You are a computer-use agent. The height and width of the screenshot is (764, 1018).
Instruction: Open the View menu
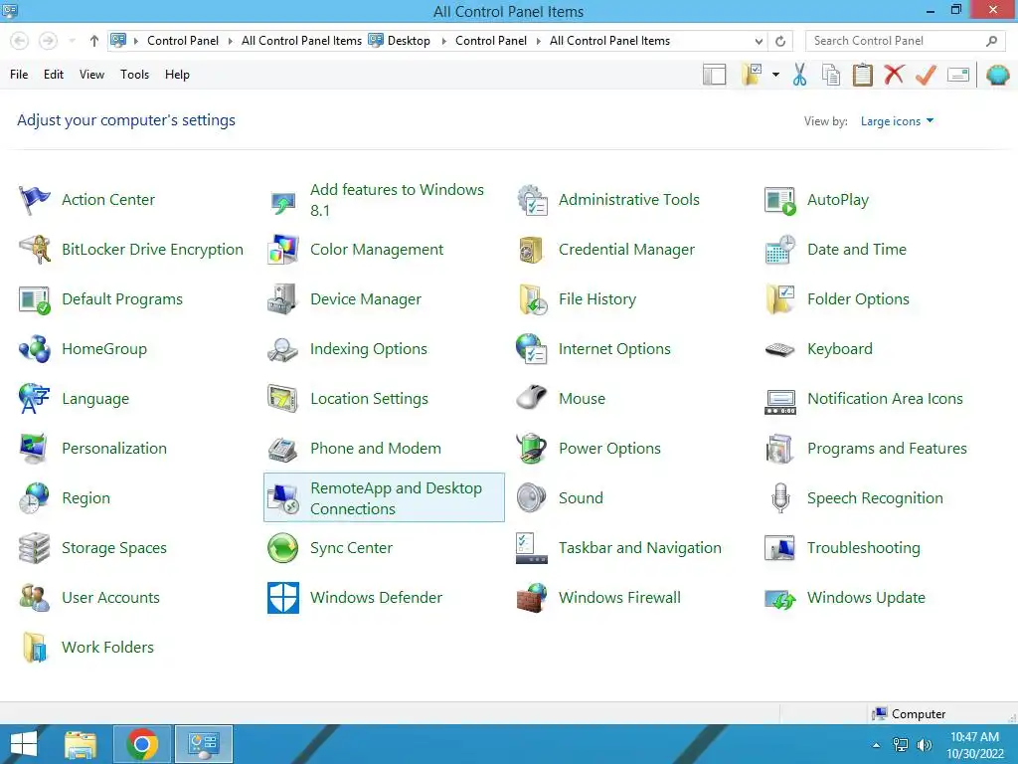pyautogui.click(x=91, y=75)
